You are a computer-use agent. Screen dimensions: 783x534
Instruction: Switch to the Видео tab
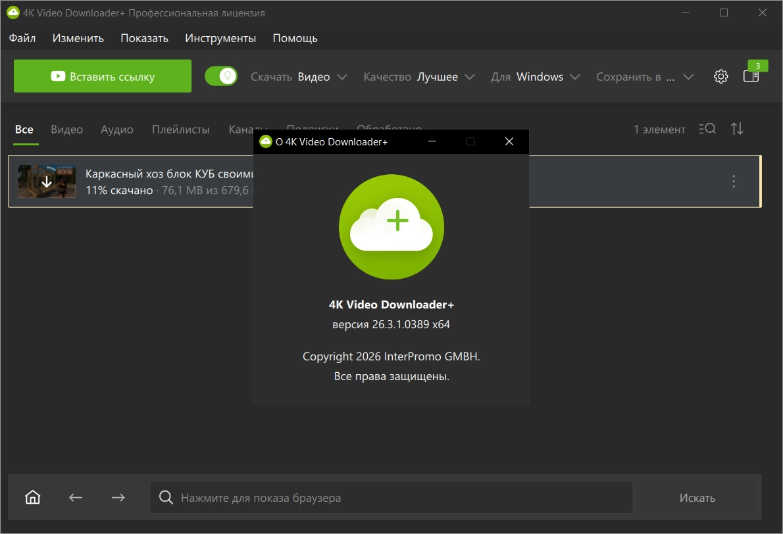pos(67,130)
